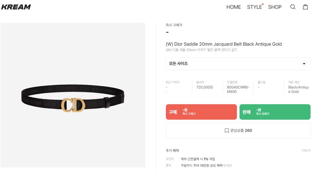The image size is (316, 171).
Task: Open the search magnifier icon
Action: pyautogui.click(x=293, y=7)
